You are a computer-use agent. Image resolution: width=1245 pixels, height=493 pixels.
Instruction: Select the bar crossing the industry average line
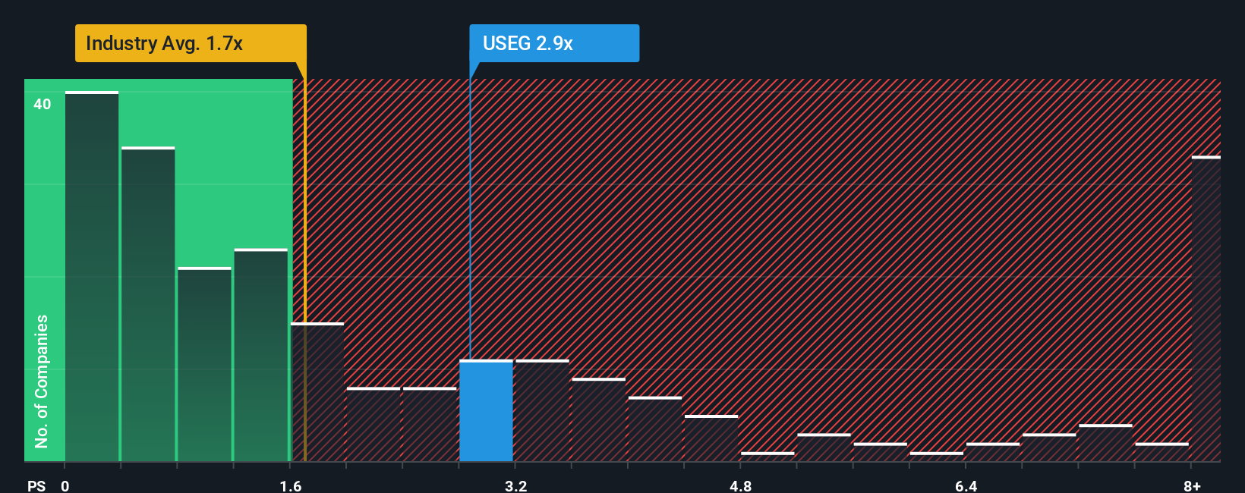point(317,392)
